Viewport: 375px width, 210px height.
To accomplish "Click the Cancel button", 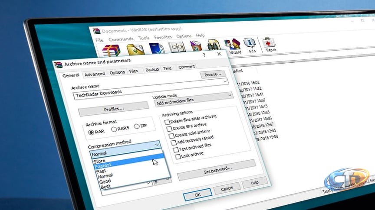I will point(227,188).
